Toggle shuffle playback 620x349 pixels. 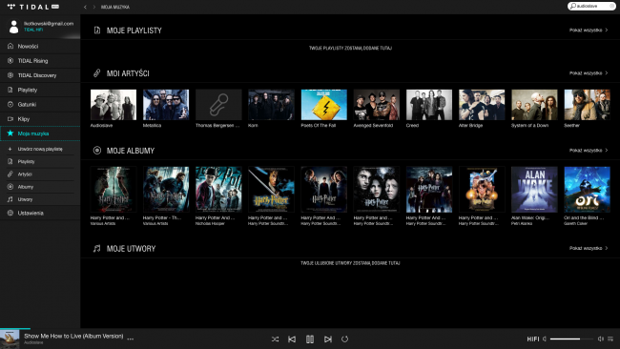click(276, 339)
